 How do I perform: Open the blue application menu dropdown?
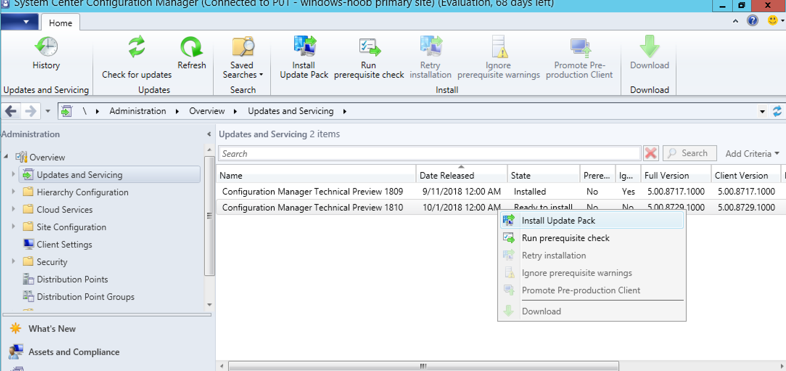tap(20, 22)
